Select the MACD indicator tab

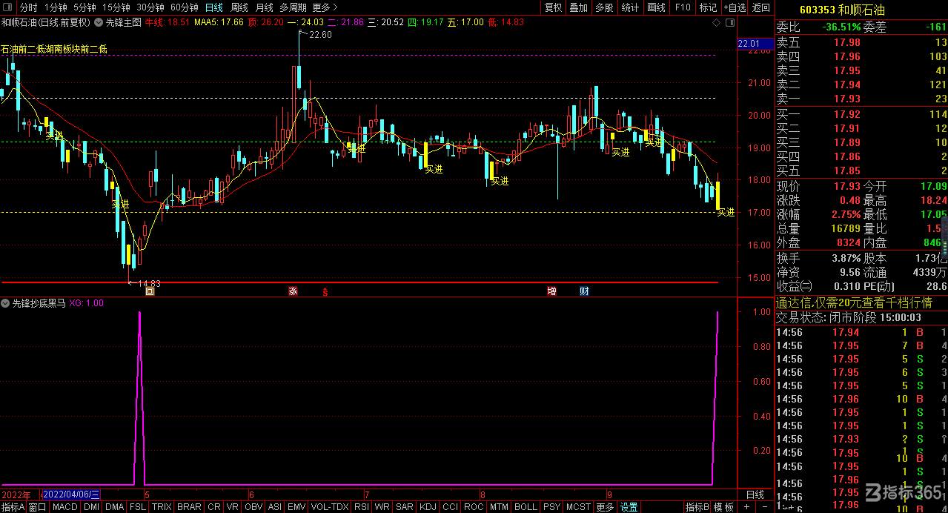[x=65, y=507]
